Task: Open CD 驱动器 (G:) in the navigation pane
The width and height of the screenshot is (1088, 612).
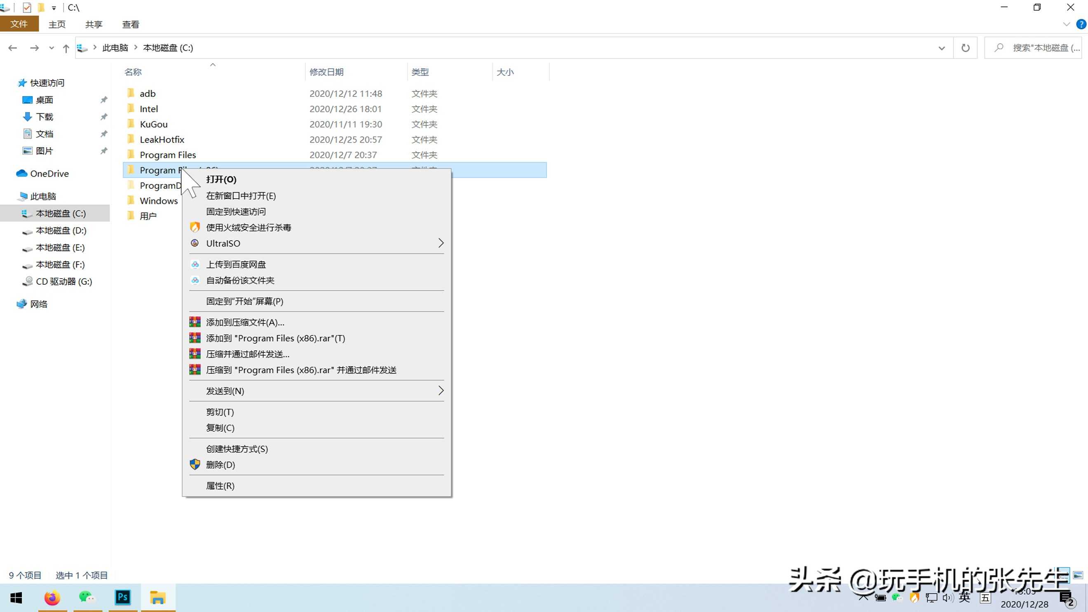Action: (64, 281)
